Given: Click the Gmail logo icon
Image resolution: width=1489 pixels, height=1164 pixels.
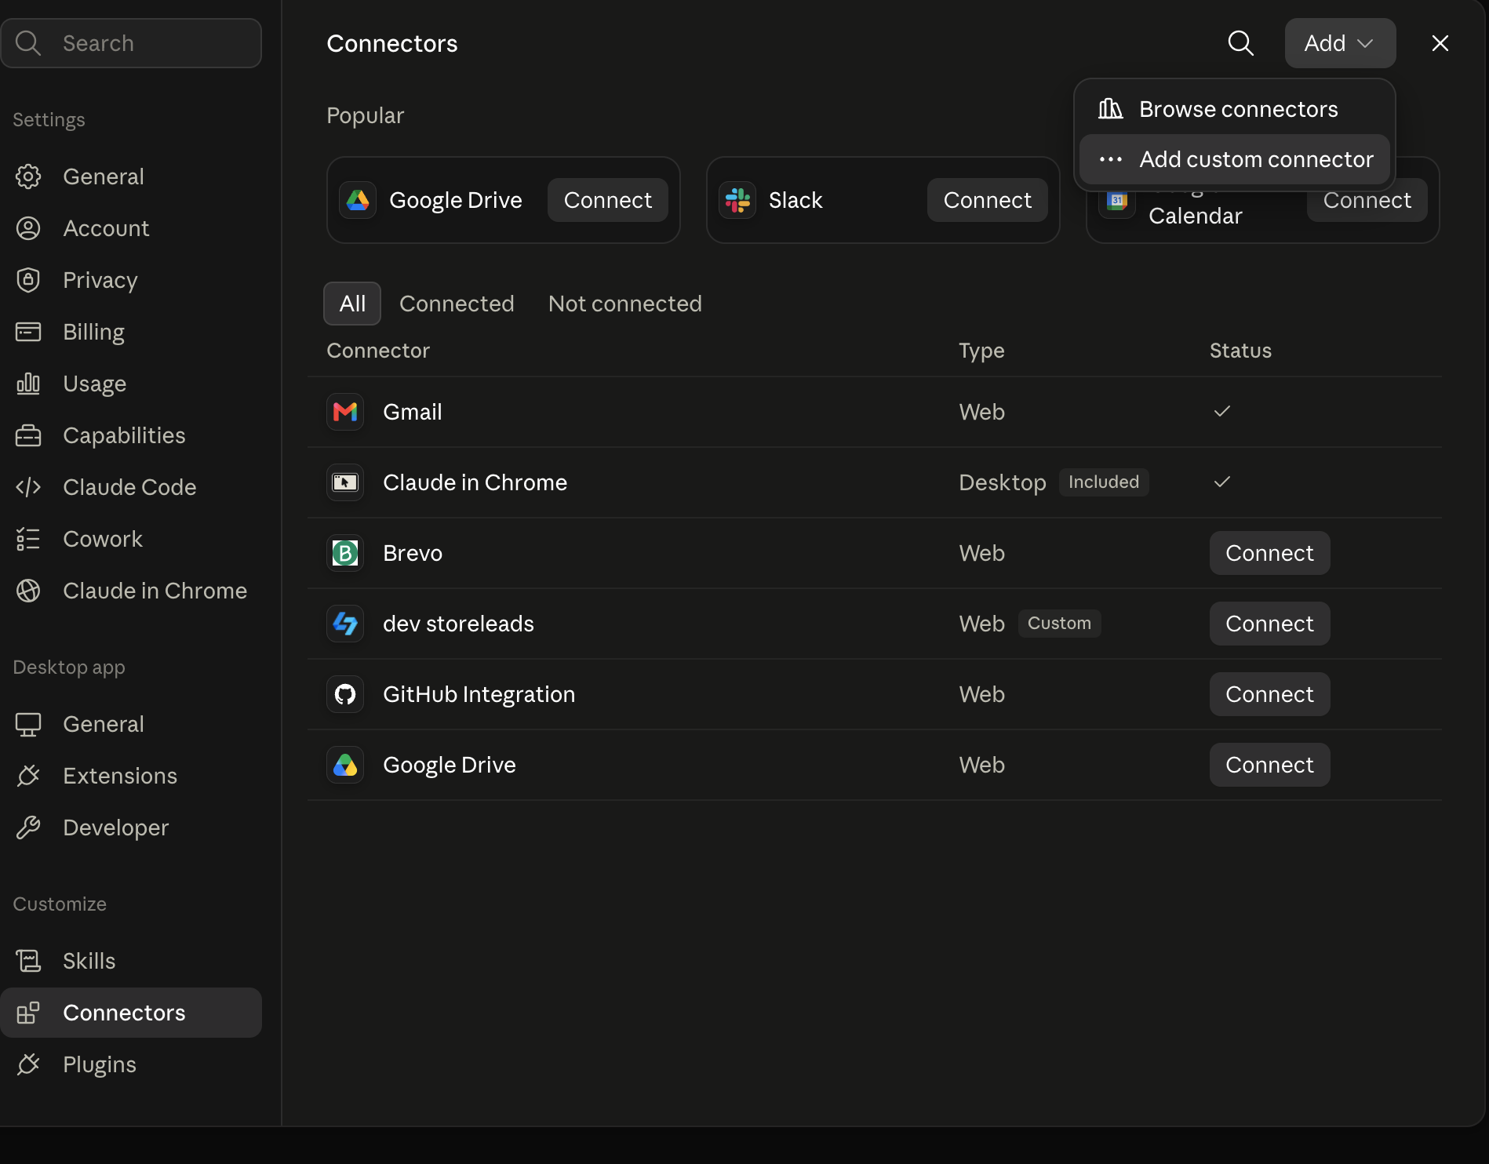Looking at the screenshot, I should [345, 412].
